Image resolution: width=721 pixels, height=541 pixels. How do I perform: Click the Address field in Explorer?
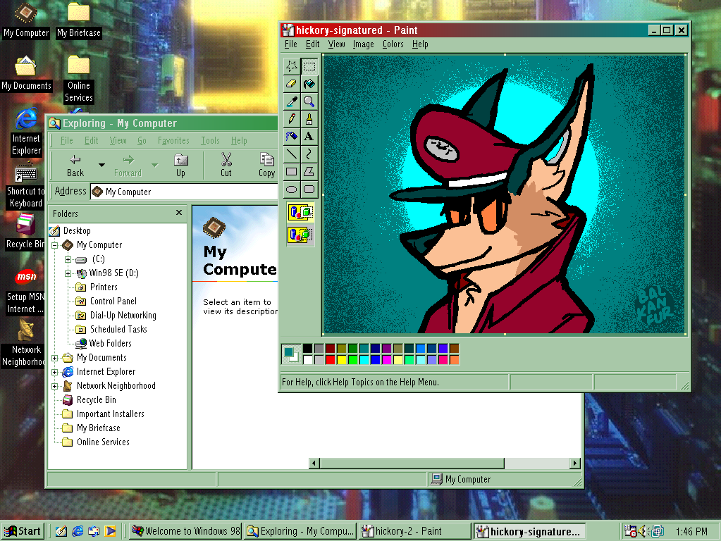tap(184, 192)
